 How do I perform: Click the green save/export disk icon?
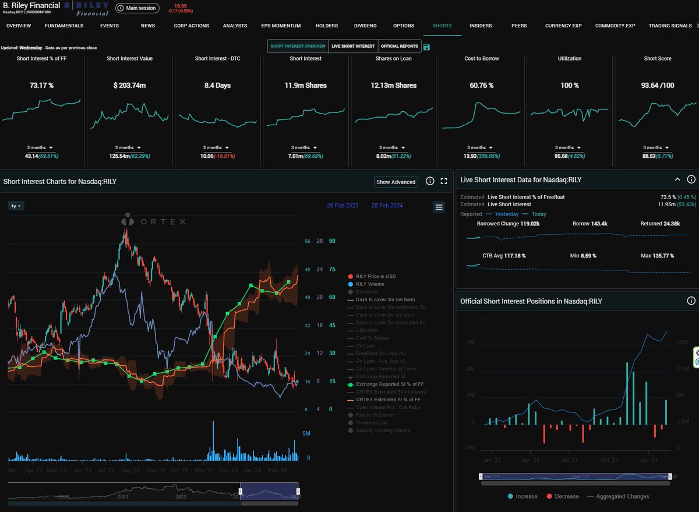427,47
